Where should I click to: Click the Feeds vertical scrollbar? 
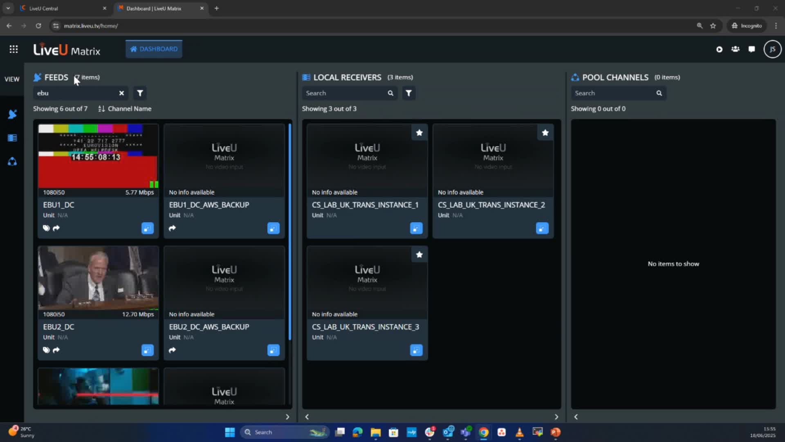tap(290, 232)
